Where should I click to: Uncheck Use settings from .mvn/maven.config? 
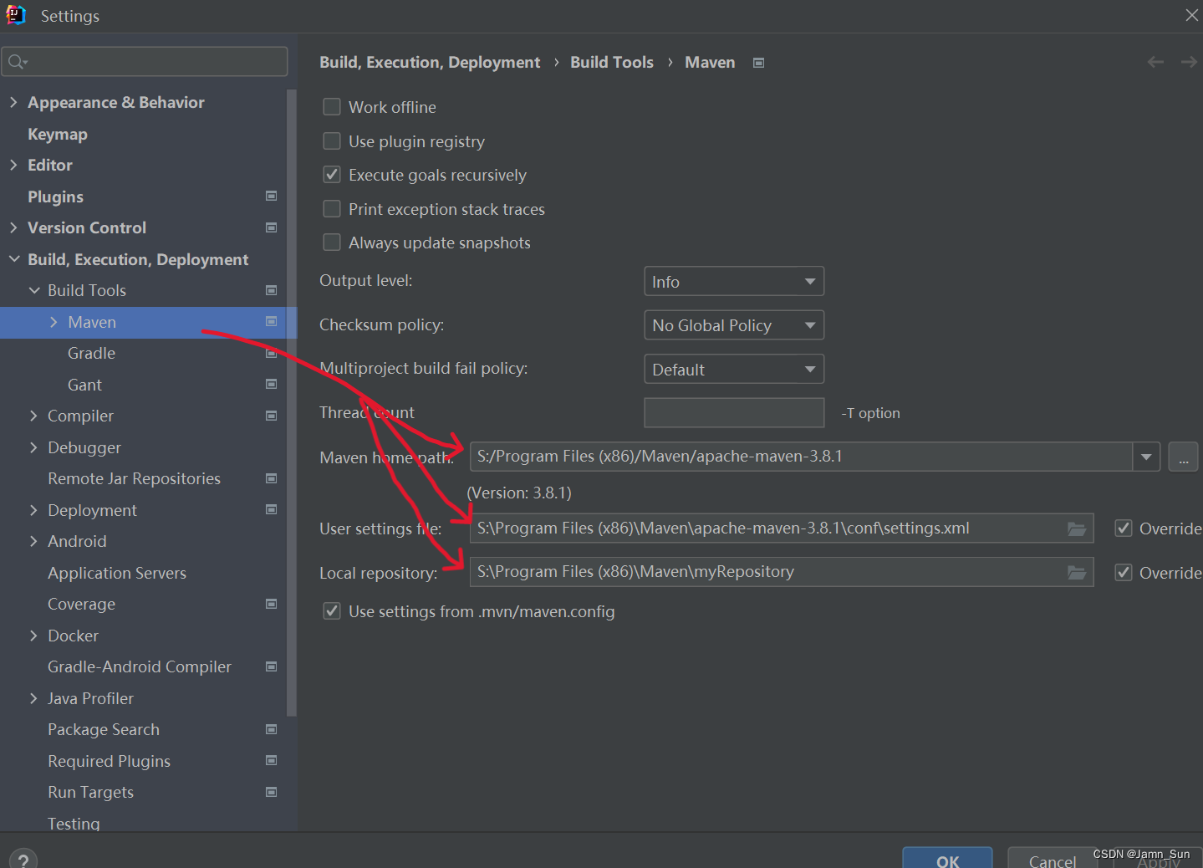(332, 611)
